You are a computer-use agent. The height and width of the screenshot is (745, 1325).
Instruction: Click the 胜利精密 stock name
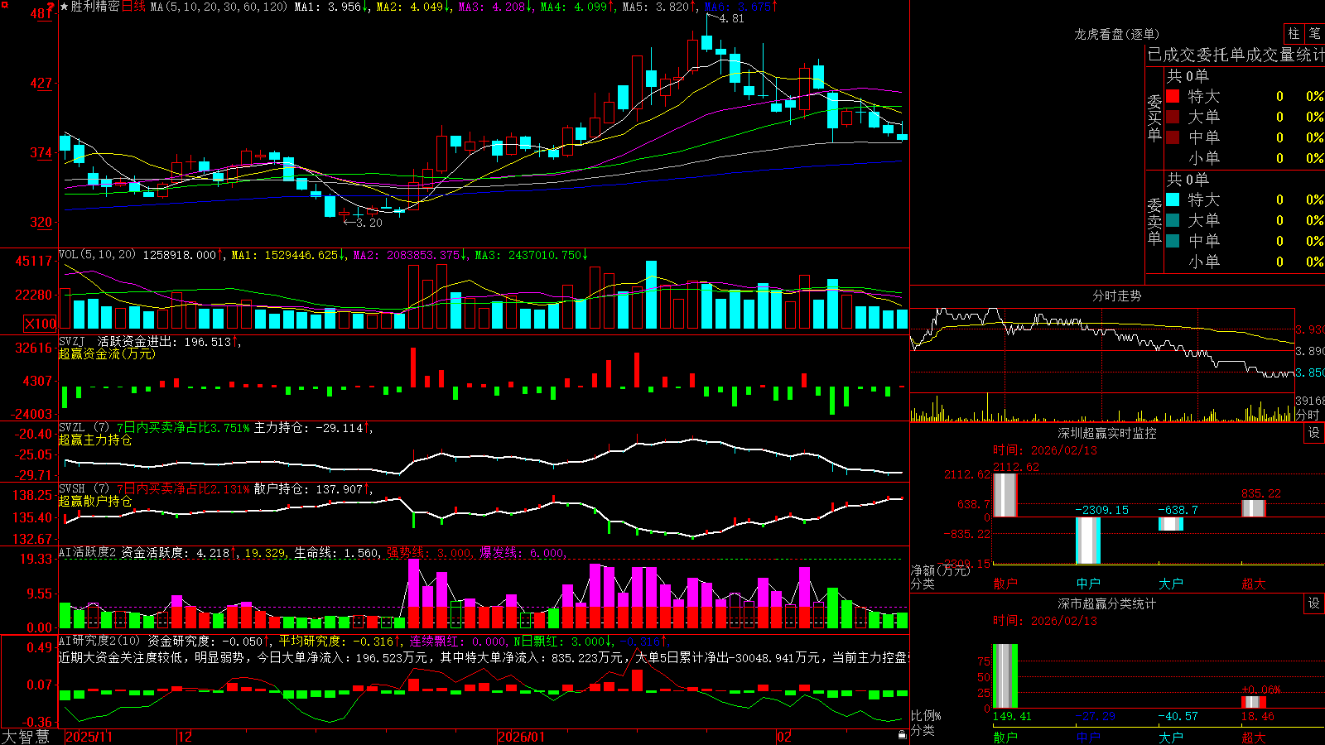point(95,7)
